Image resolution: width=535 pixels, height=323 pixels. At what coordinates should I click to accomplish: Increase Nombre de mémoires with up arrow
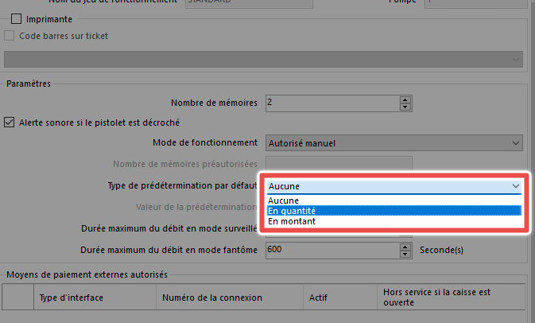tap(405, 99)
